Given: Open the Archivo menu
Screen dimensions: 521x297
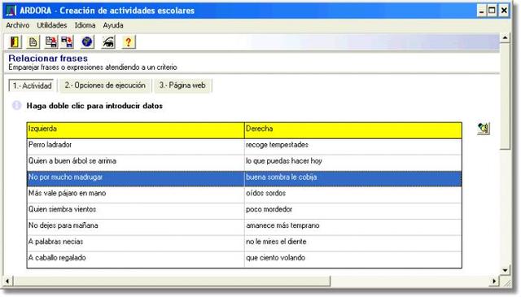Looking at the screenshot, I should coord(18,25).
